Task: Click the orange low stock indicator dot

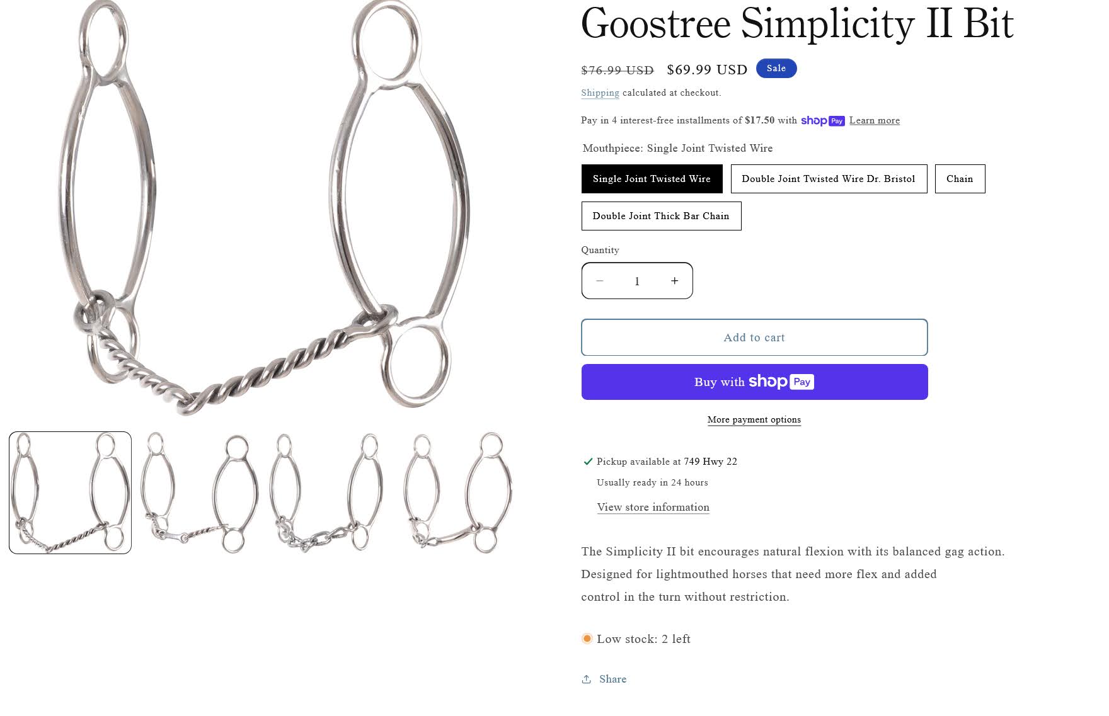Action: click(587, 639)
